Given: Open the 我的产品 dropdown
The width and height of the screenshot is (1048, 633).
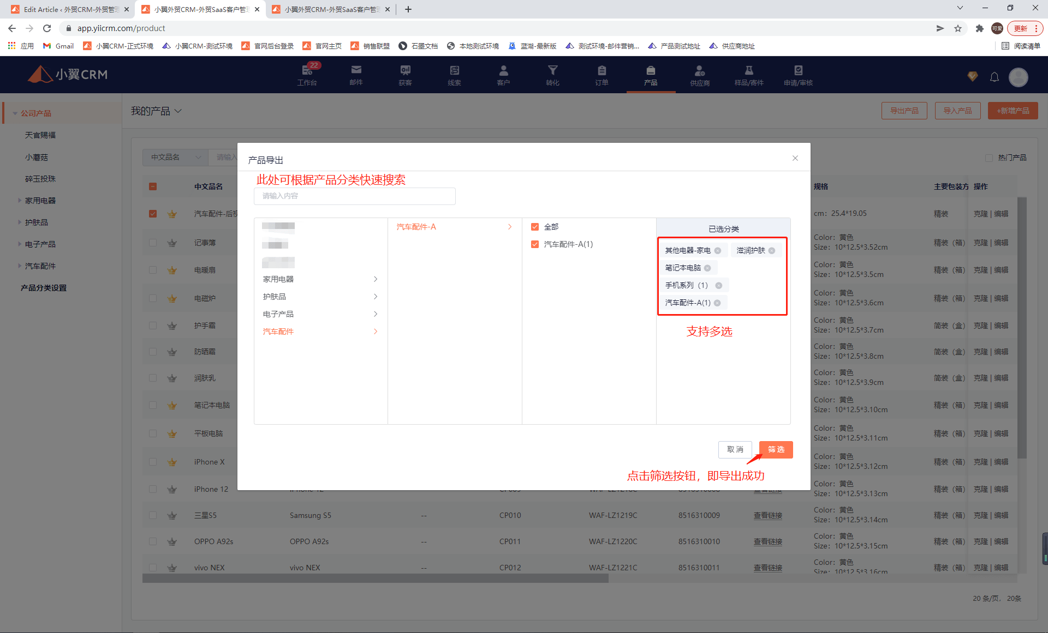Looking at the screenshot, I should coord(156,111).
